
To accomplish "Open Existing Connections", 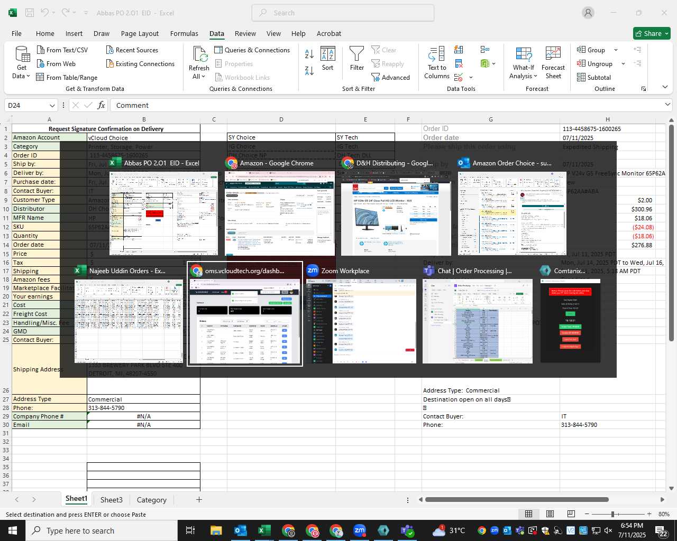I will (x=140, y=63).
